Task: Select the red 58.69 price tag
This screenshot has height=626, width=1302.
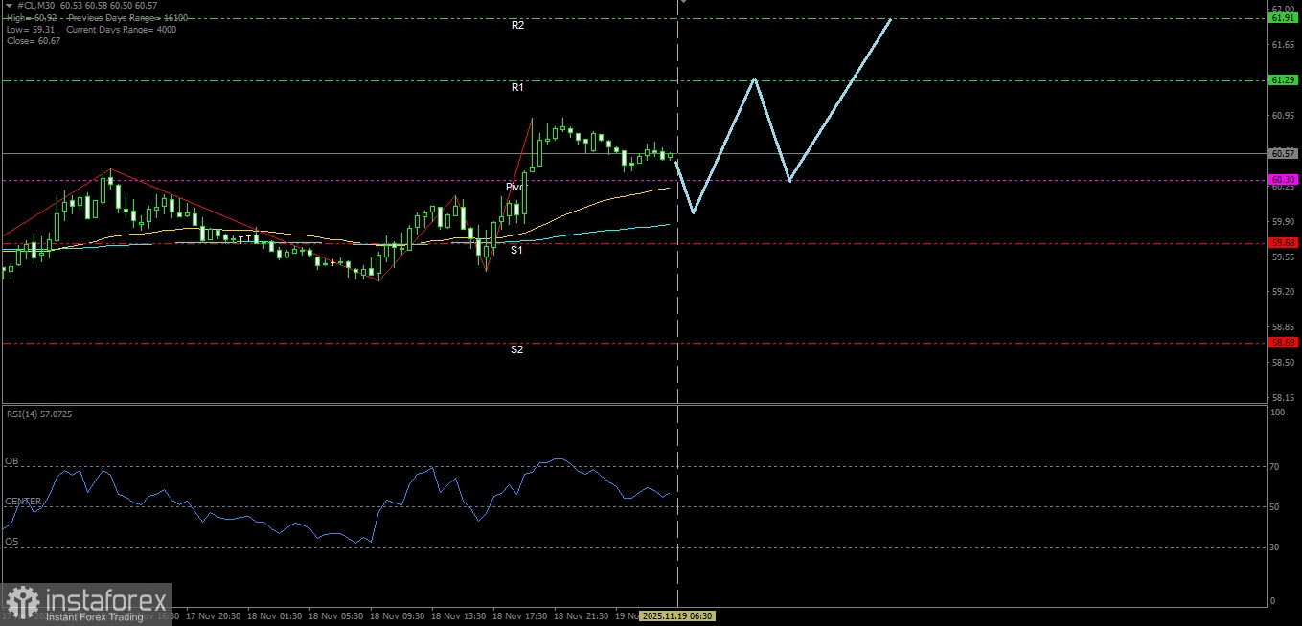Action: click(1282, 342)
